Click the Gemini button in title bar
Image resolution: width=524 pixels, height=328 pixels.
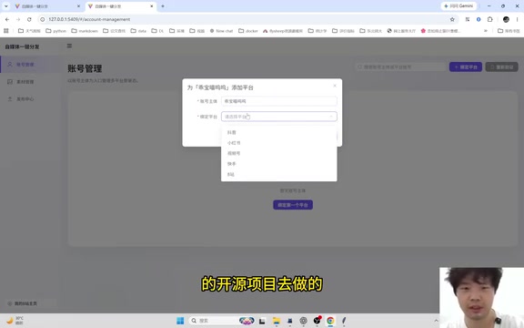(x=458, y=6)
